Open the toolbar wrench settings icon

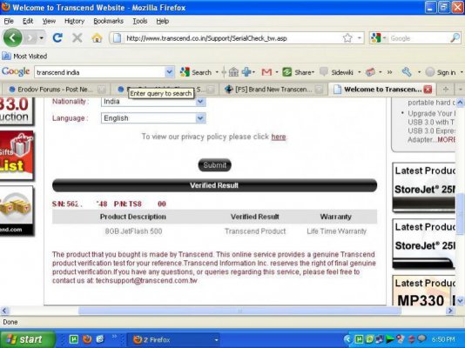pos(407,72)
